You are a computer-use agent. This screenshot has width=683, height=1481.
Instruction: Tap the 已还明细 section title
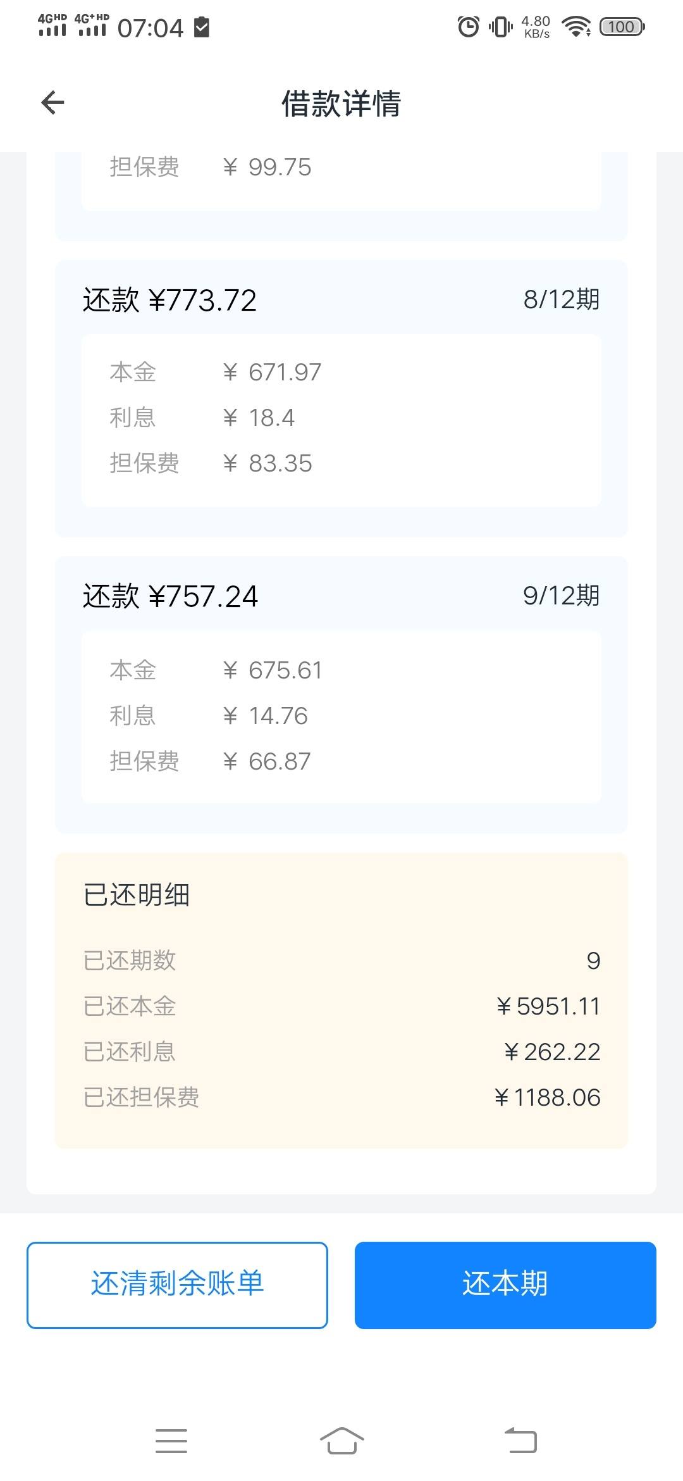[x=137, y=895]
